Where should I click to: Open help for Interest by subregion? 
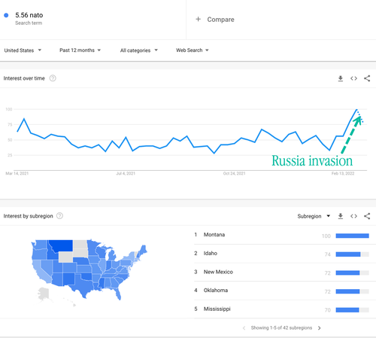point(59,216)
